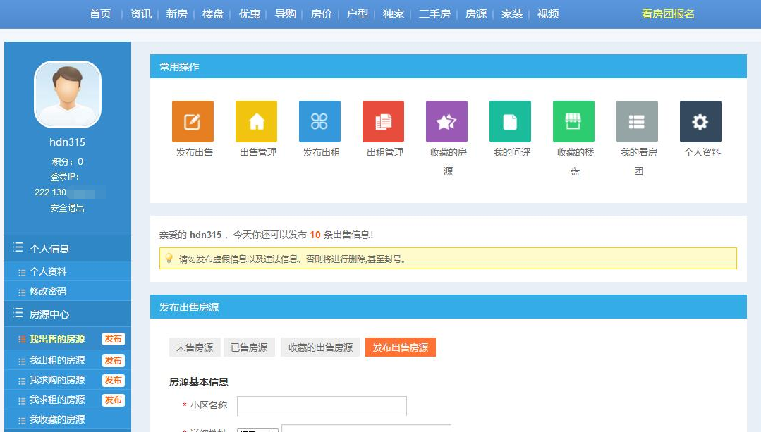Open 出租管理 red document icon
The width and height of the screenshot is (761, 432).
point(383,121)
